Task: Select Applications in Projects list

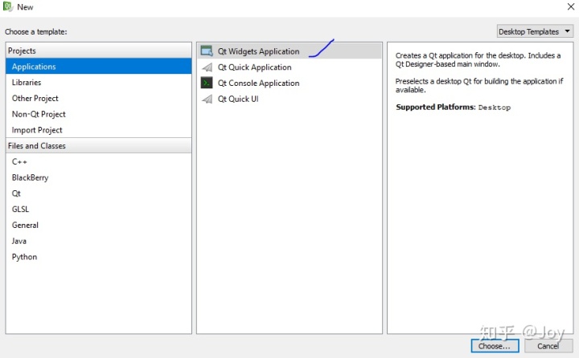Action: (x=99, y=67)
